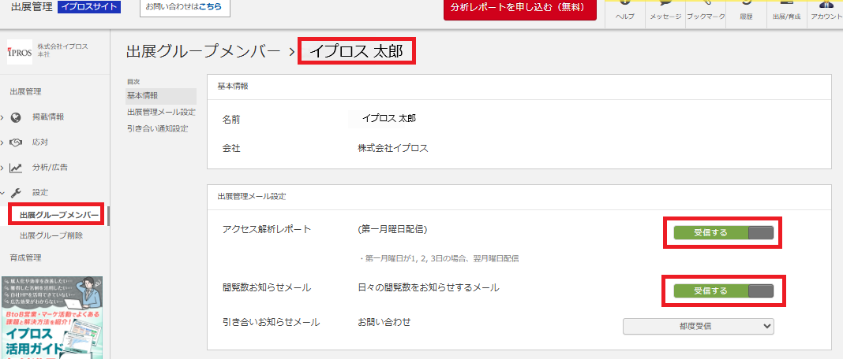
Task: Open メッセージ messages in top bar
Action: tap(665, 9)
